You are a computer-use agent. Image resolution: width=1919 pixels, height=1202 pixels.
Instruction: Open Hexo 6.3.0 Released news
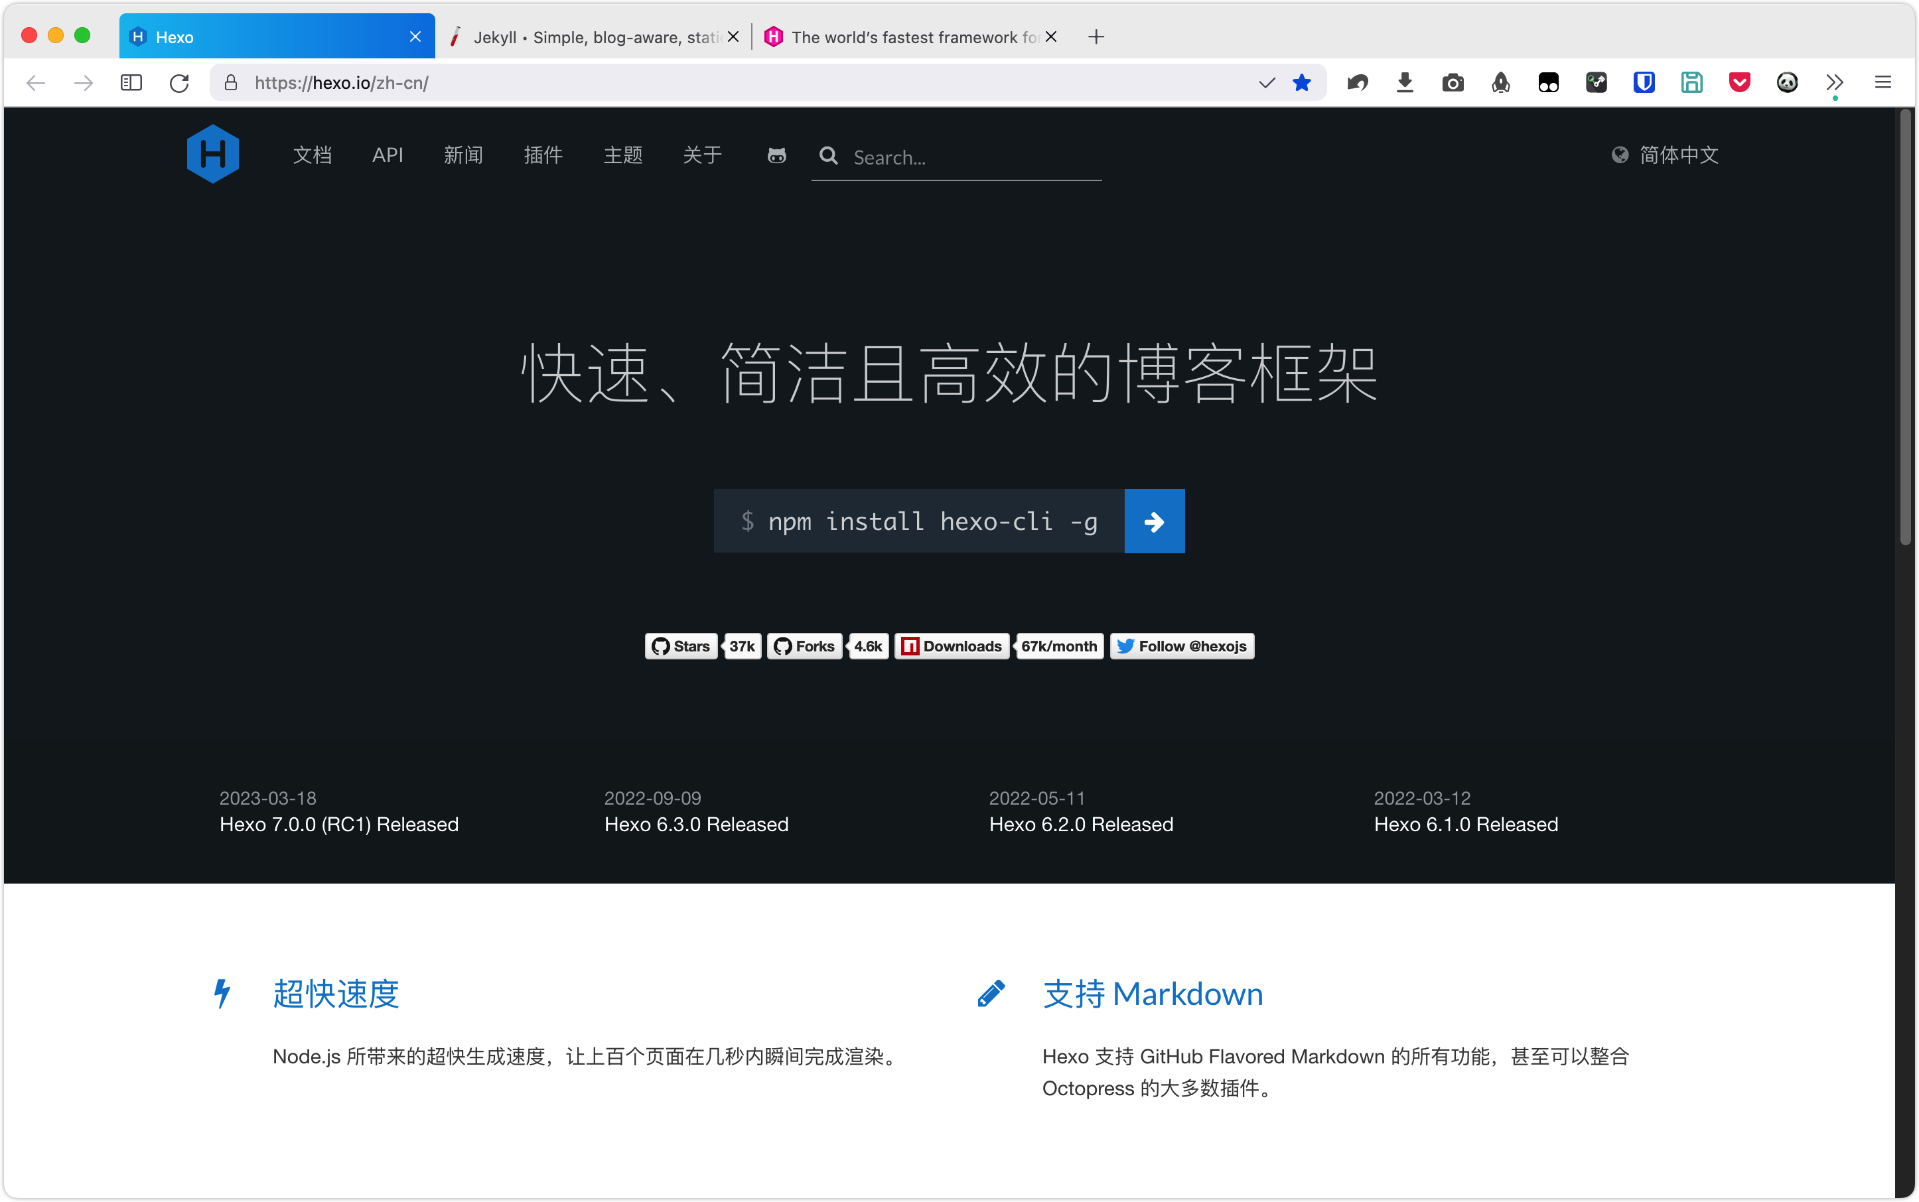pyautogui.click(x=696, y=825)
